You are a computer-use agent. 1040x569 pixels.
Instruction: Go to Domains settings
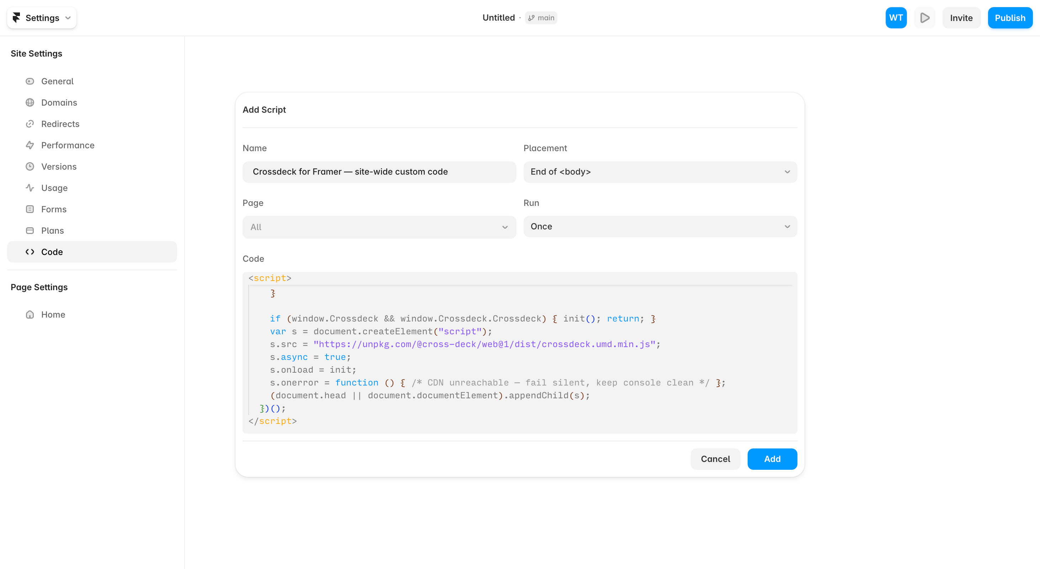tap(92, 102)
